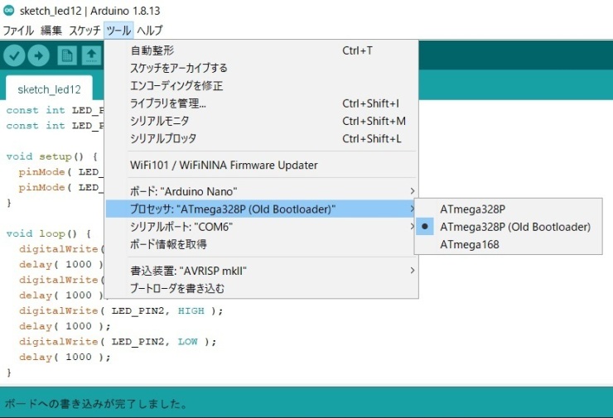The image size is (613, 418).
Task: Click the New sketch document icon
Action: pos(67,55)
